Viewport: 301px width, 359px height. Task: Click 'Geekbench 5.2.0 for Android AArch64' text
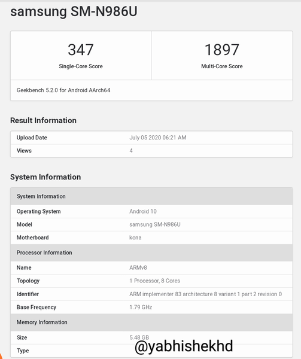(x=63, y=90)
